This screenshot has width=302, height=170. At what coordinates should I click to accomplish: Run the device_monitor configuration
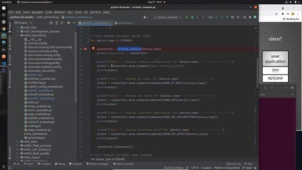pyautogui.click(x=187, y=17)
